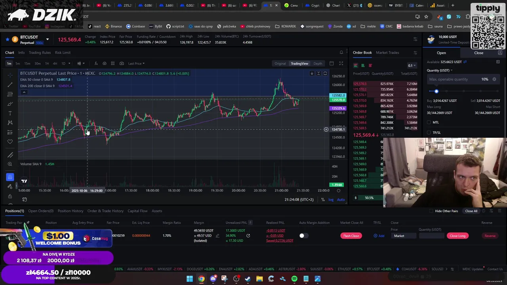Click the quantity percentage slider handle
Screen dimensions: 507x285
click(436, 91)
